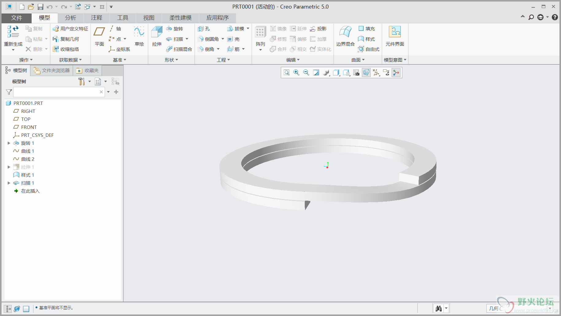Toggle annotation display in graphics toolbar

point(386,72)
